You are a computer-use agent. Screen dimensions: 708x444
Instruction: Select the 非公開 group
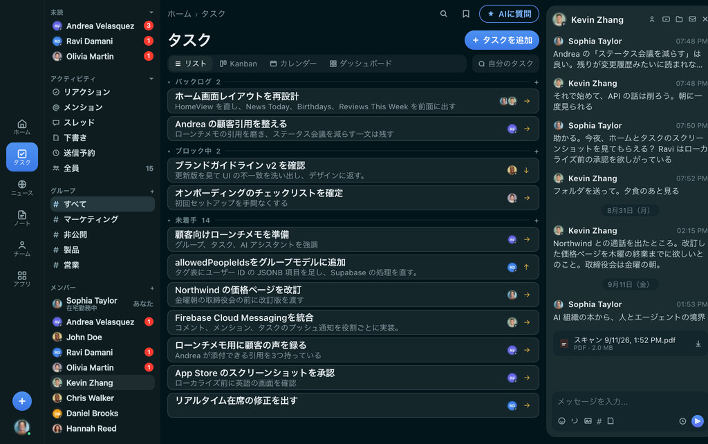[x=102, y=235]
